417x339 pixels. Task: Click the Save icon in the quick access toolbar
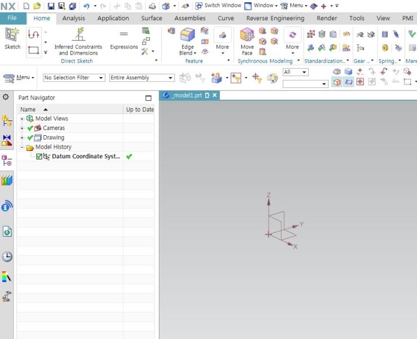click(x=51, y=6)
